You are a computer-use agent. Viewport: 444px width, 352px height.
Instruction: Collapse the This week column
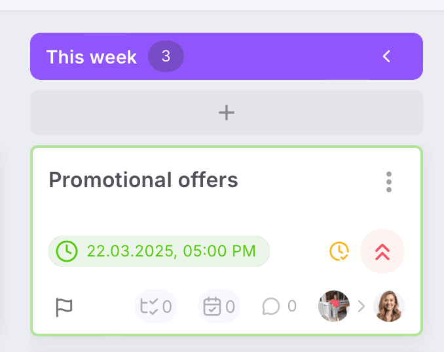tap(387, 56)
